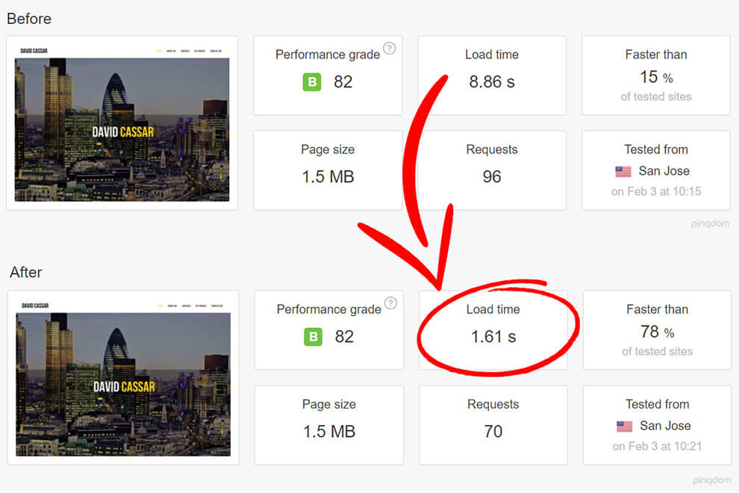The height and width of the screenshot is (493, 739).
Task: Click the green B grade badge in After section
Action: (314, 337)
